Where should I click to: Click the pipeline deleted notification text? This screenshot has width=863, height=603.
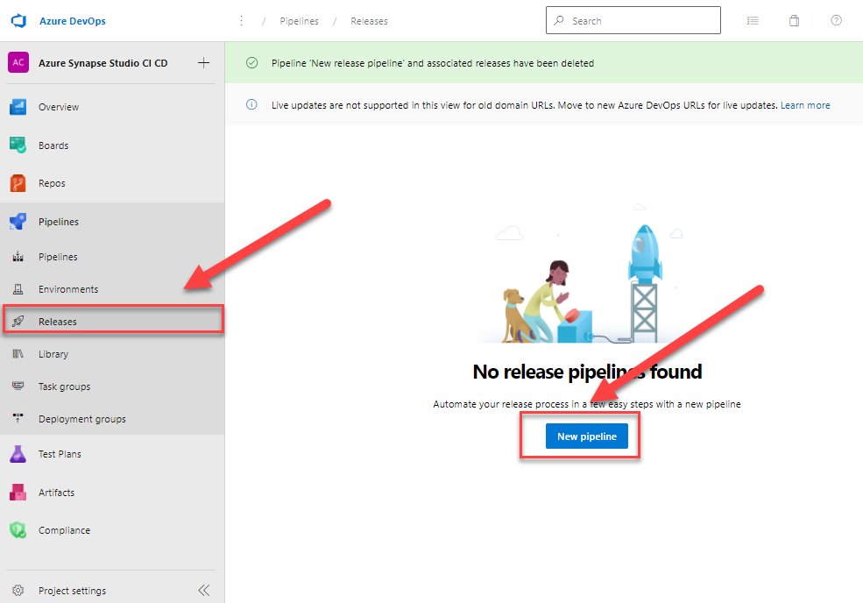(x=433, y=63)
